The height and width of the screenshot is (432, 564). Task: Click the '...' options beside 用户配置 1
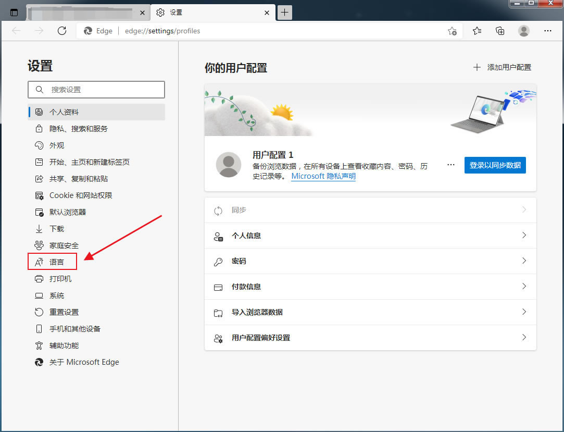450,164
